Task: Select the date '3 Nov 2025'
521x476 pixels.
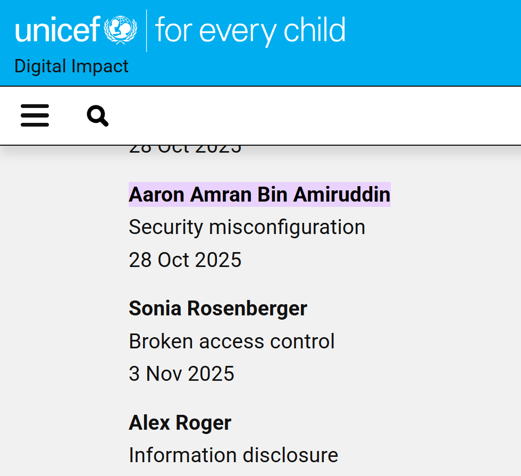Action: coord(181,373)
